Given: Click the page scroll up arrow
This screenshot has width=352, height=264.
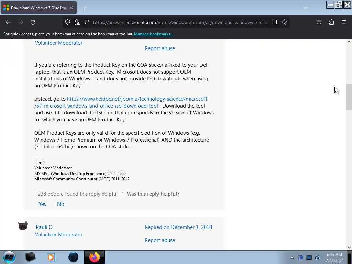Looking at the screenshot, I should coord(349,42).
